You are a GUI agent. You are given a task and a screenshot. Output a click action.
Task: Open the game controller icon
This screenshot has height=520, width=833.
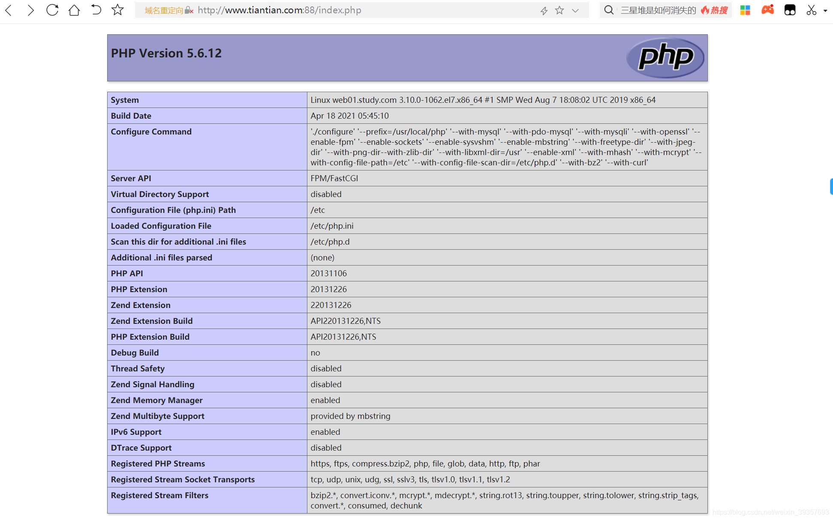coord(767,10)
